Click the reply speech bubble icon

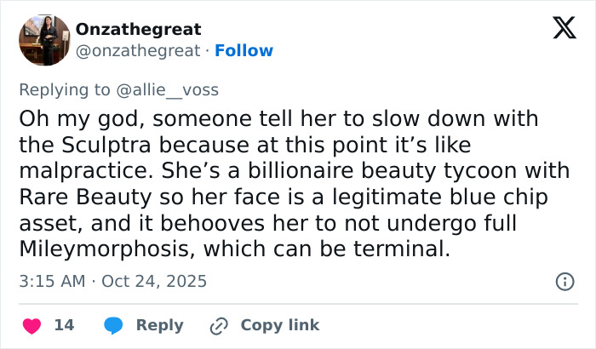(113, 325)
